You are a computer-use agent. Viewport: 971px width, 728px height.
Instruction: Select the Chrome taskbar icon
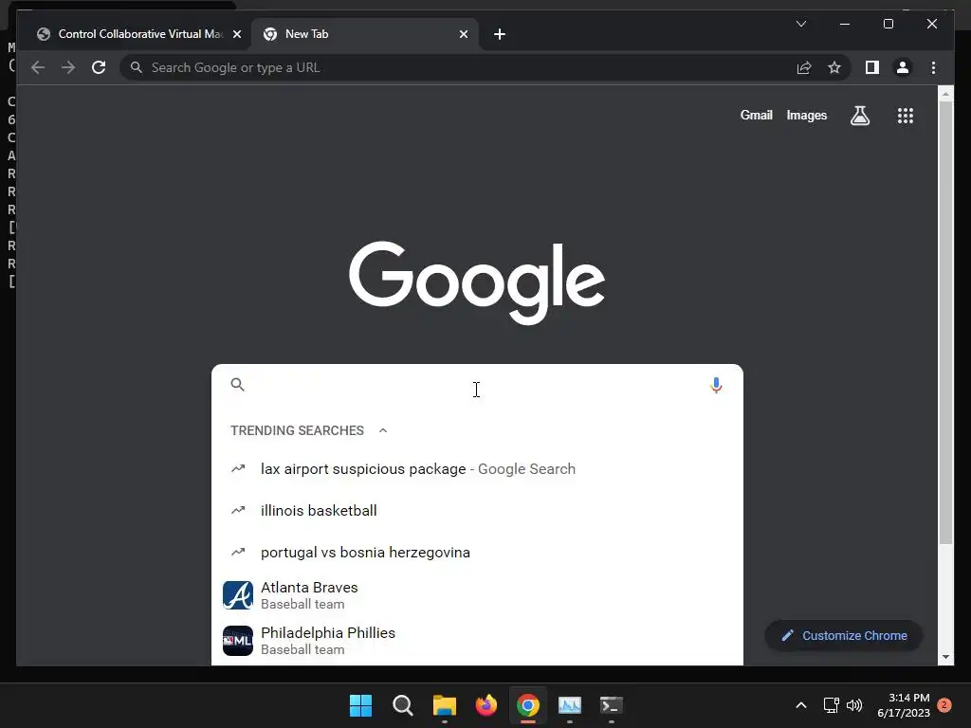click(x=527, y=705)
